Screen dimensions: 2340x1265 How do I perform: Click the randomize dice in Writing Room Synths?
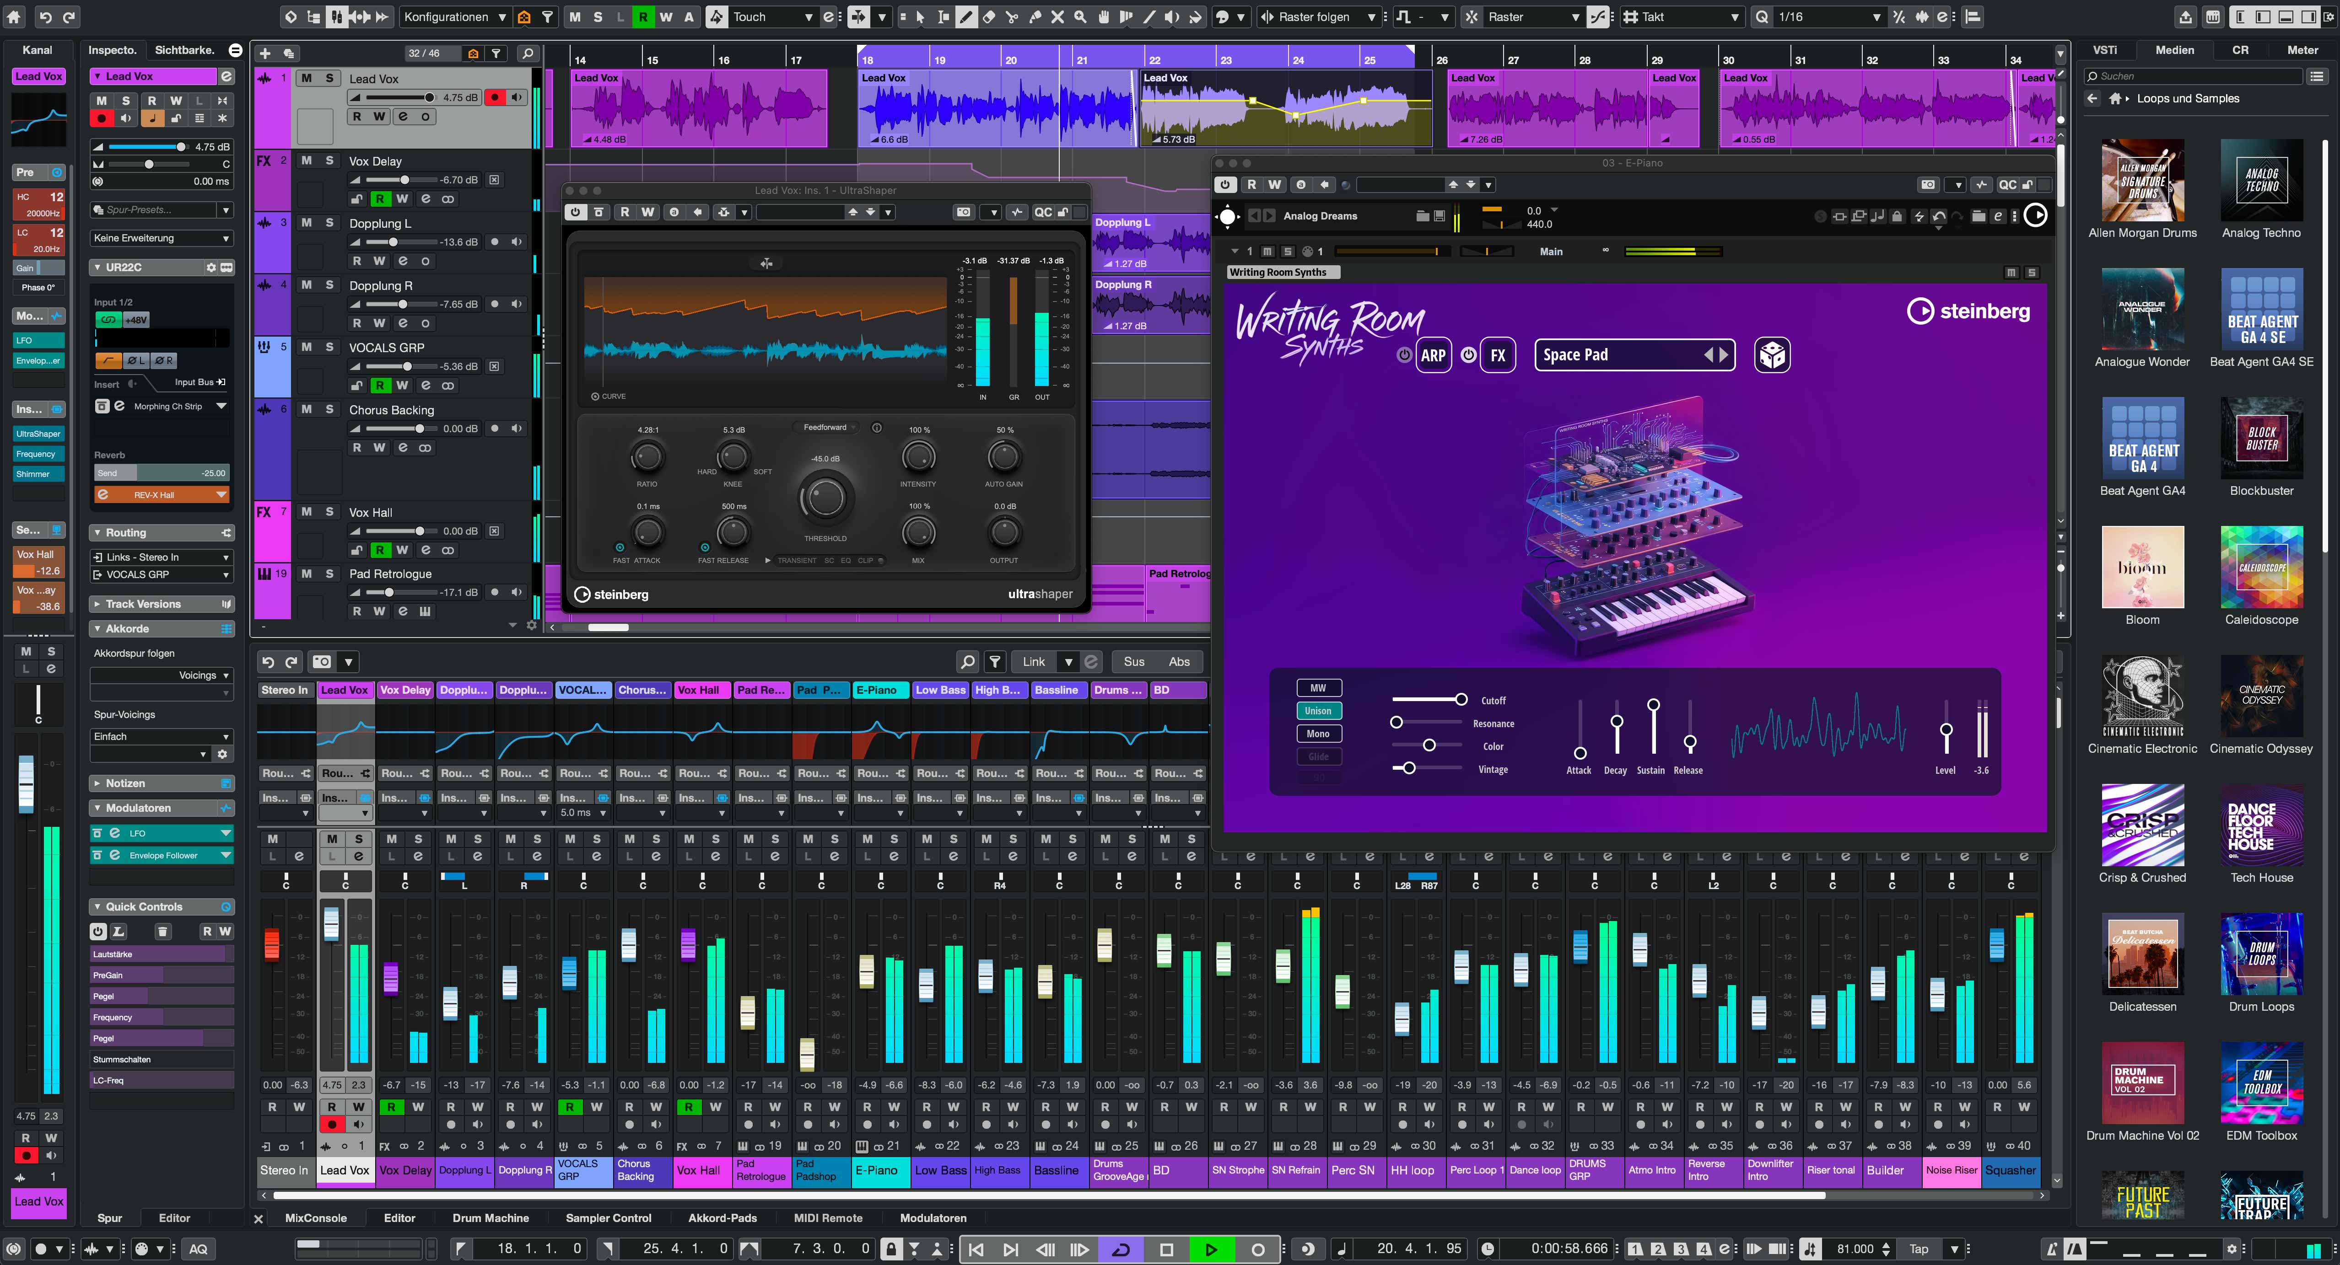(1773, 355)
